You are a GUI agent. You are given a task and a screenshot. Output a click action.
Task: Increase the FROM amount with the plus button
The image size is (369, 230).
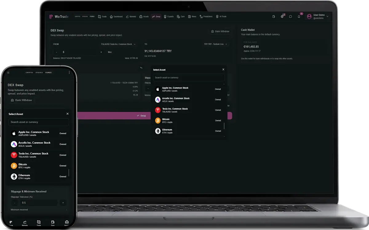click(x=101, y=52)
